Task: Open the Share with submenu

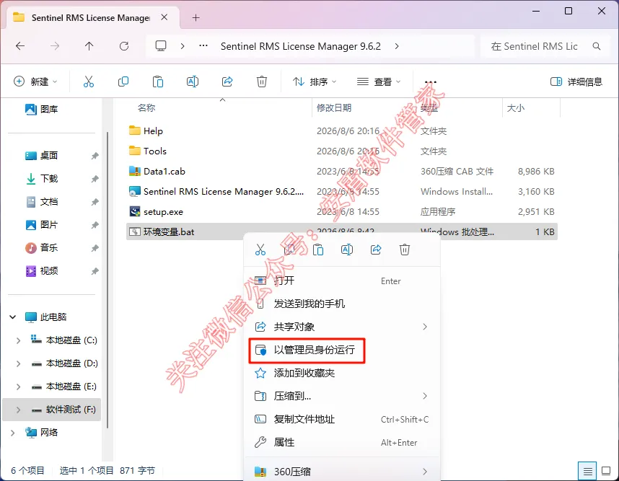Action: click(x=342, y=327)
